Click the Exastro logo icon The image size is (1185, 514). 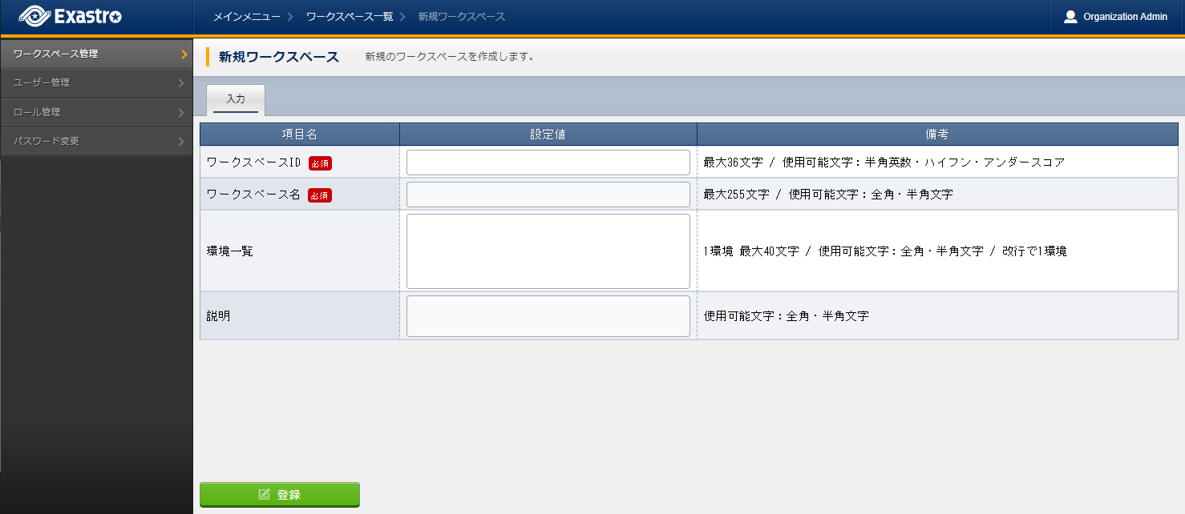coord(34,16)
